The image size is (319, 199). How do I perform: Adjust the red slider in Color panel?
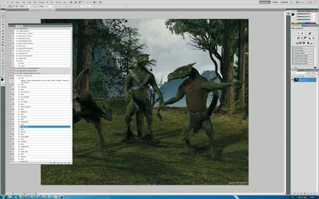(x=304, y=14)
